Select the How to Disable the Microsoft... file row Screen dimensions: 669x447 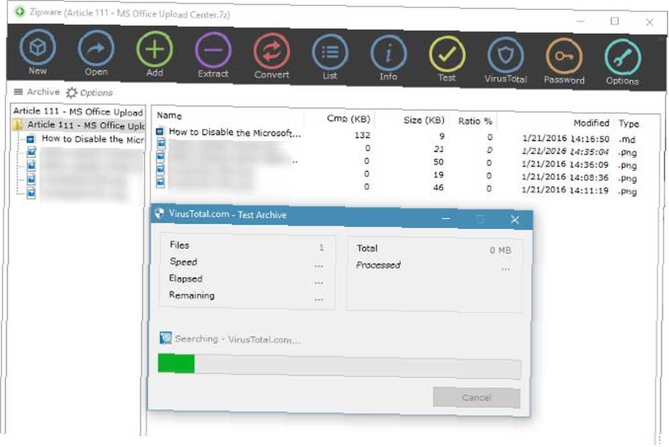(x=397, y=135)
